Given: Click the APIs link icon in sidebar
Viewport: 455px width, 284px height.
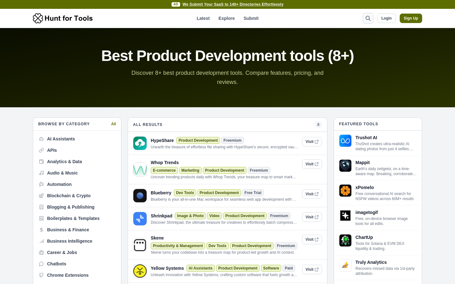Looking at the screenshot, I should point(41,150).
